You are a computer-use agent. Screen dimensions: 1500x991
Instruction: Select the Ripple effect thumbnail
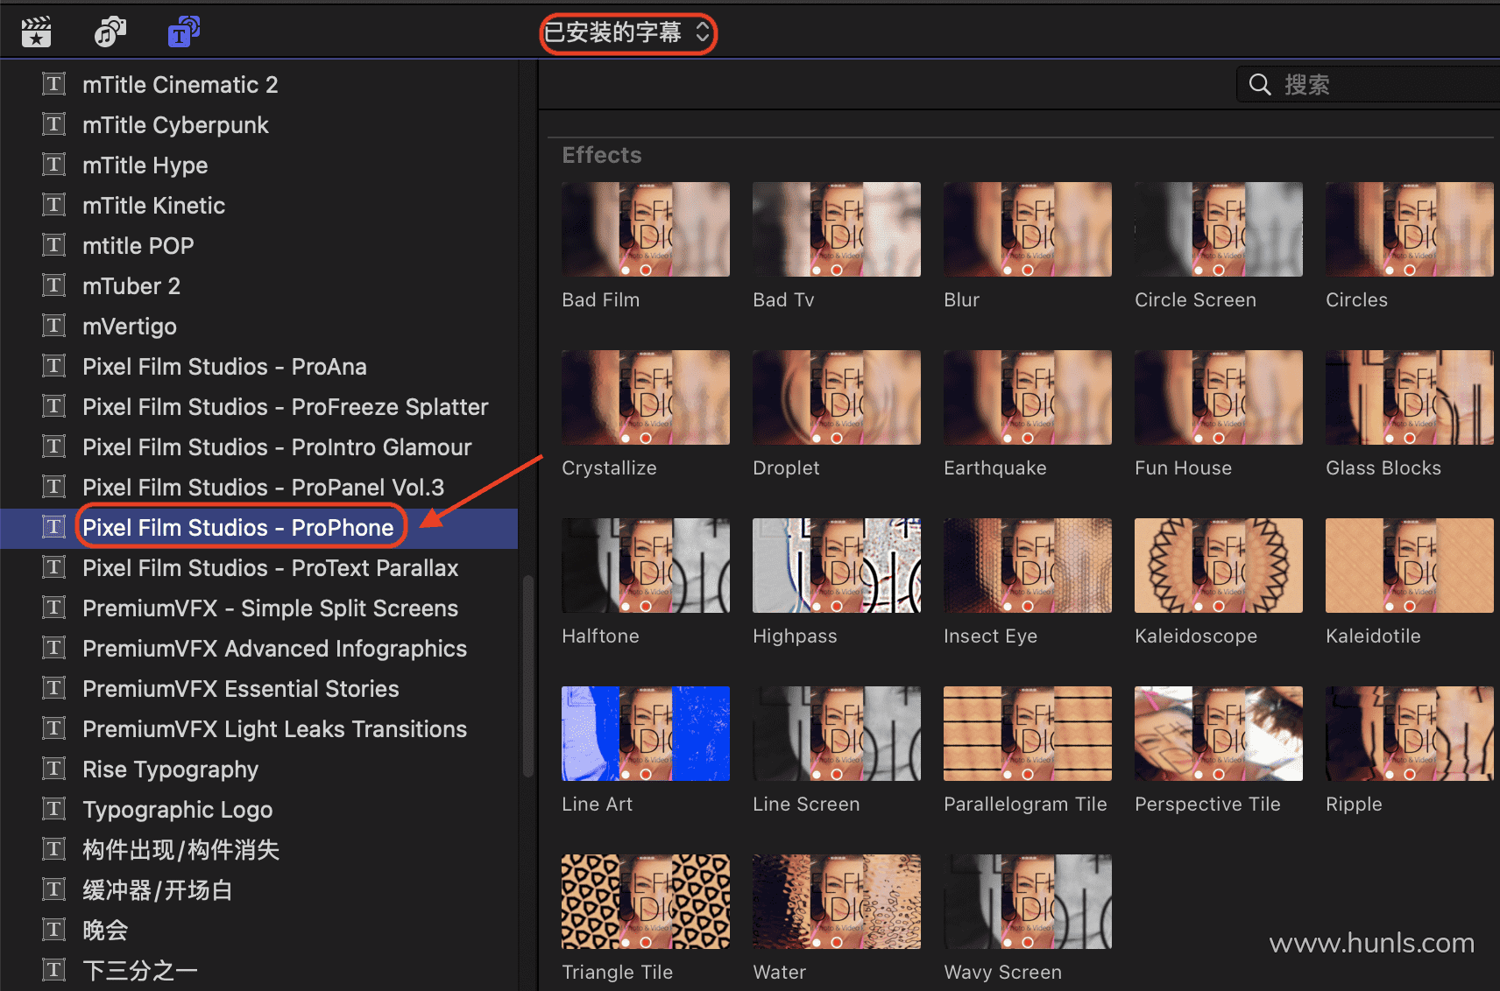pos(1410,734)
